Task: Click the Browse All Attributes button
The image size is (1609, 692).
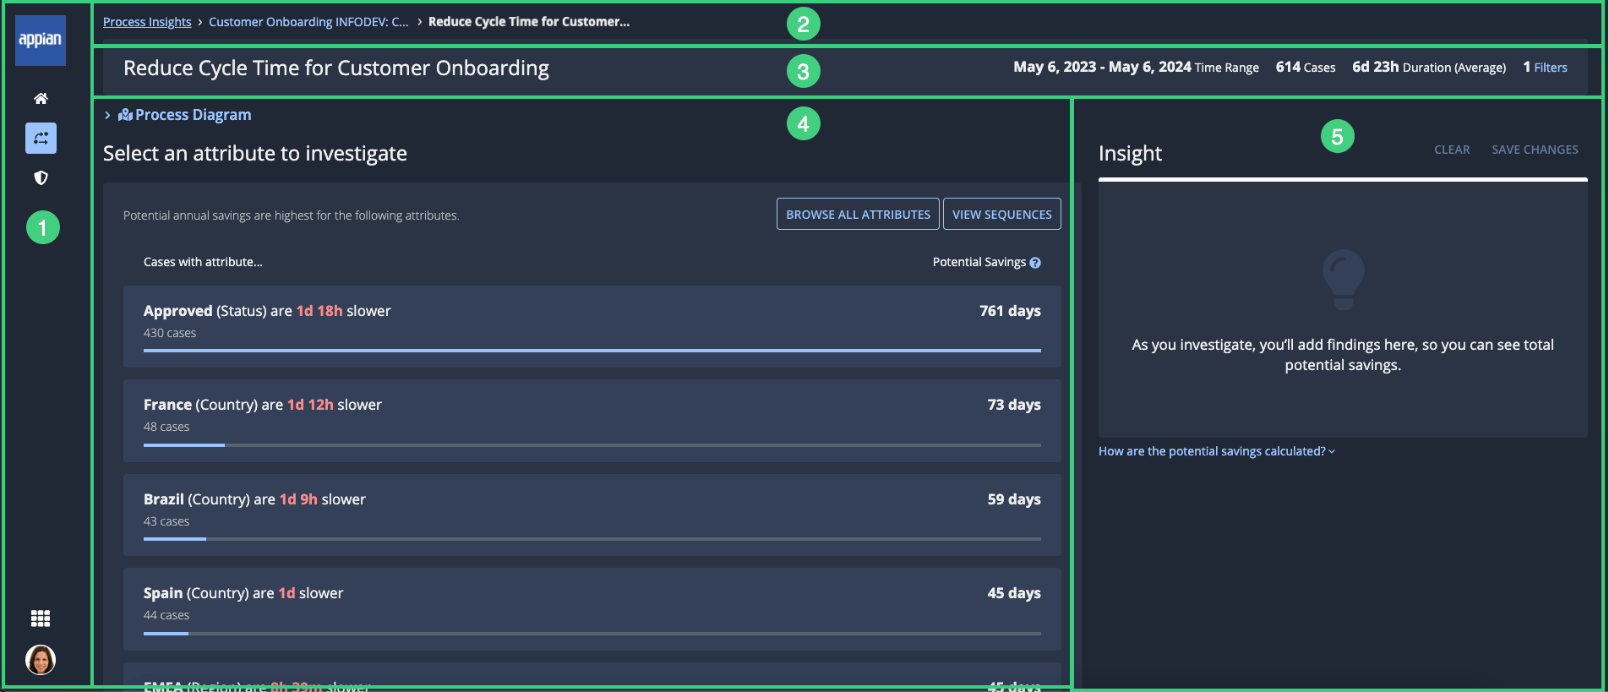Action: (x=858, y=215)
